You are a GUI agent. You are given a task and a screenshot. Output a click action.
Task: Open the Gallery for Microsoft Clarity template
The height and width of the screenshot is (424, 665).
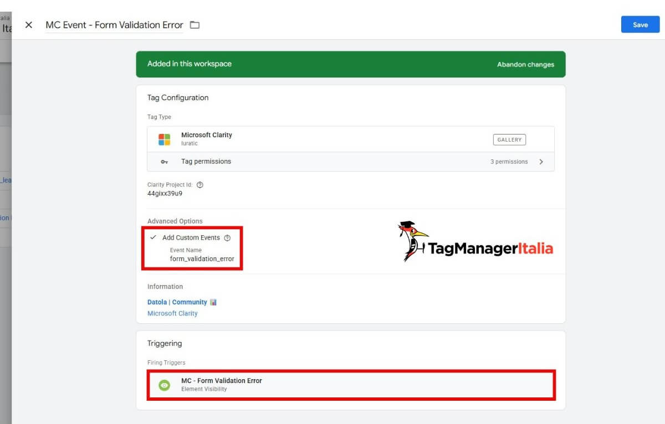(x=509, y=139)
